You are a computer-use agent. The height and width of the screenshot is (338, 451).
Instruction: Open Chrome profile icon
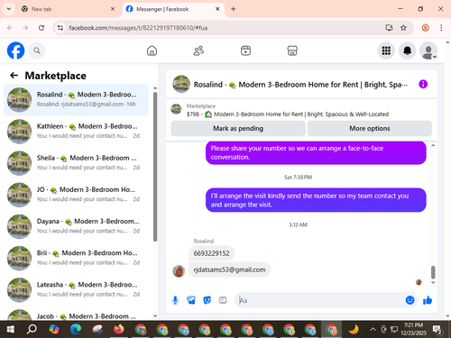click(x=425, y=28)
